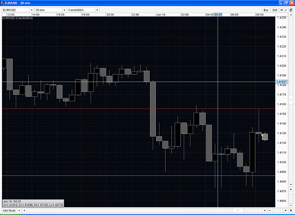This screenshot has height=215, width=295.
Task: Click the R reset chart button
Action: [x=291, y=210]
